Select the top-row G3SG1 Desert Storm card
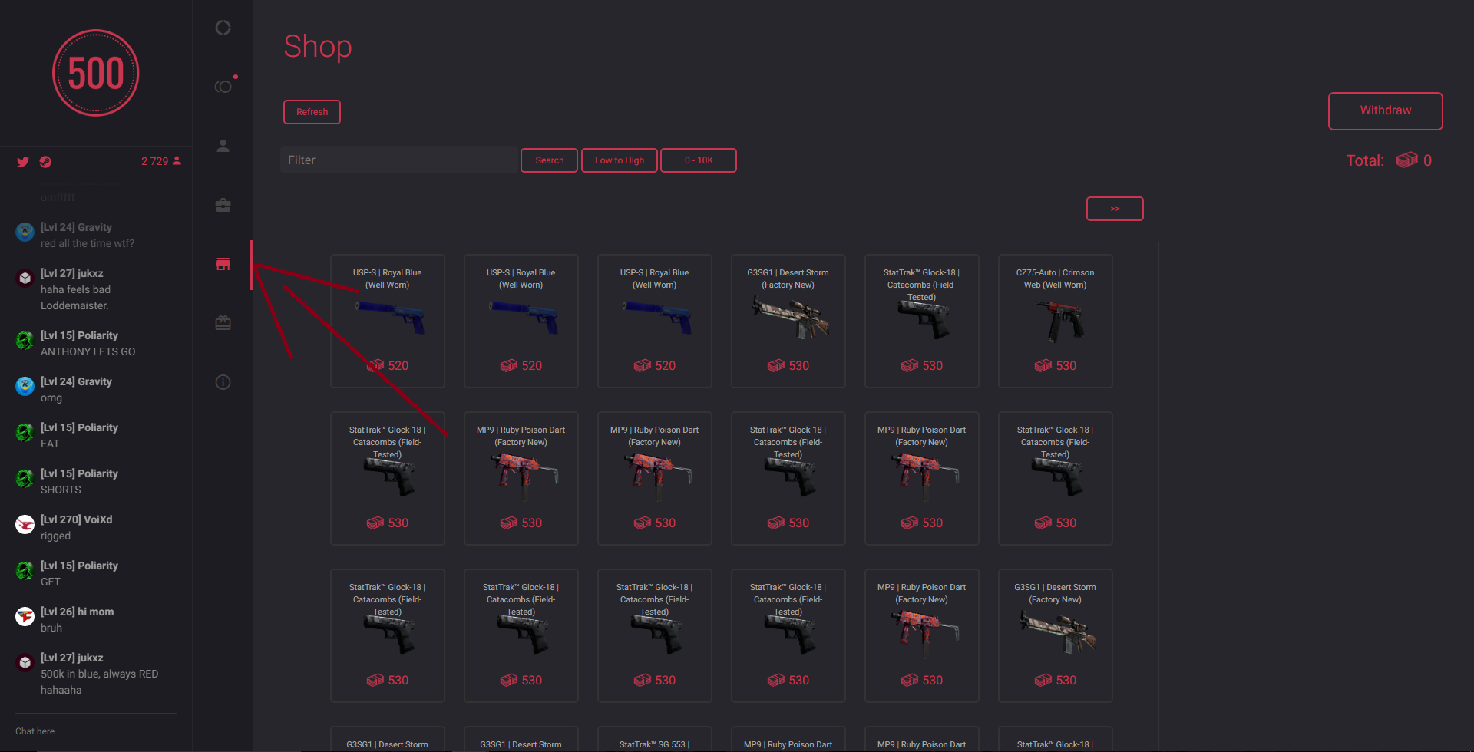This screenshot has height=752, width=1474. [788, 321]
